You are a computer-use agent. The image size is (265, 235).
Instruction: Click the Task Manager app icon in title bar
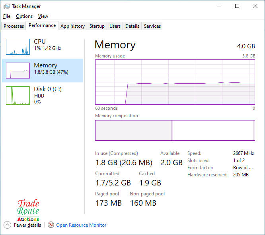pyautogui.click(x=6, y=6)
